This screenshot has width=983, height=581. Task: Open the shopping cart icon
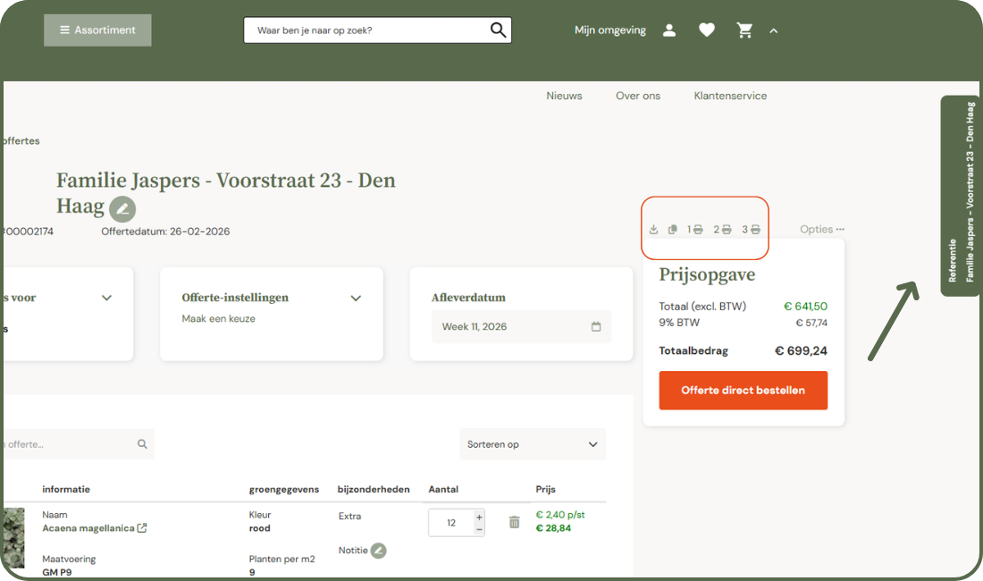[744, 29]
